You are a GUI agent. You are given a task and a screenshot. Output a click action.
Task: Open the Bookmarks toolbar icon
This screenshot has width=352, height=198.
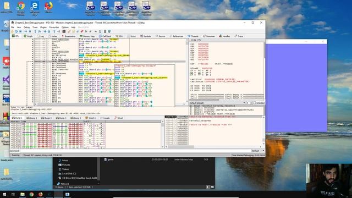pyautogui.click(x=82, y=31)
